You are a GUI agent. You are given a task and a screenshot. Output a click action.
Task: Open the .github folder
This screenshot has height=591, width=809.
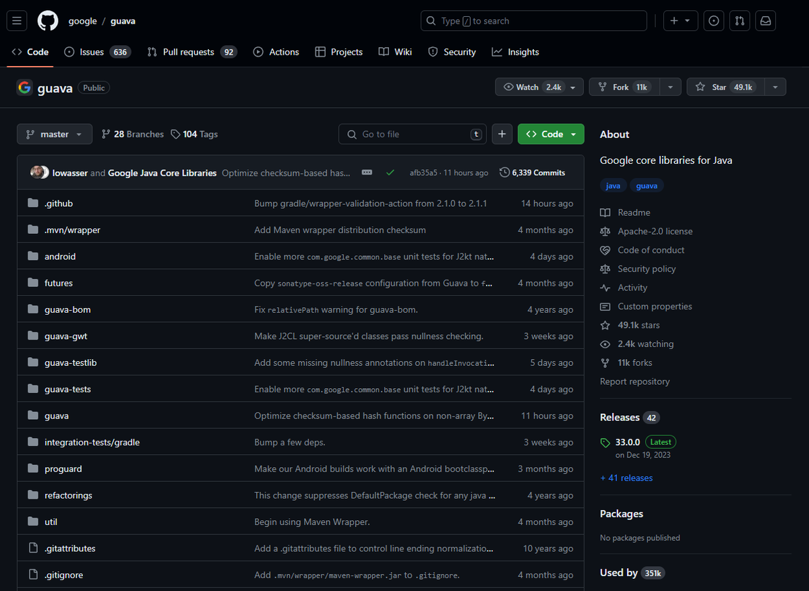click(x=59, y=204)
